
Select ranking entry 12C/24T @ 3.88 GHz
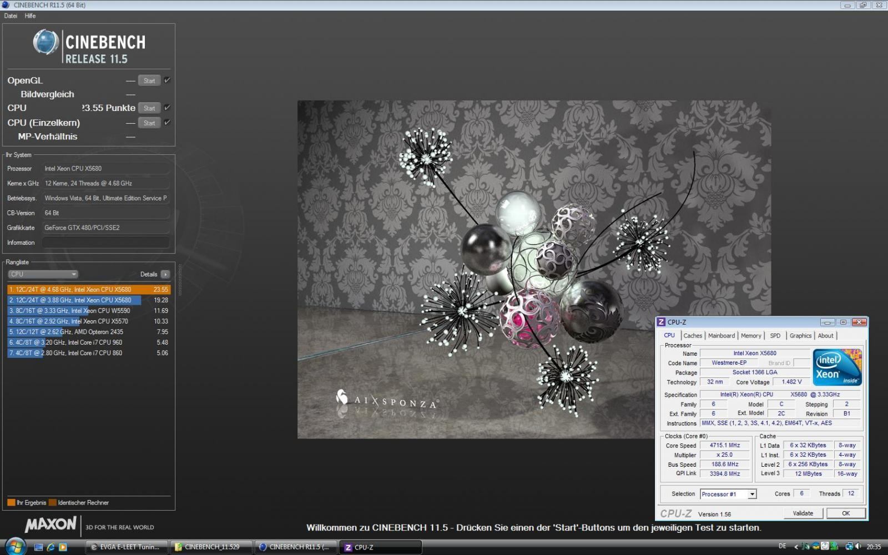tap(89, 300)
